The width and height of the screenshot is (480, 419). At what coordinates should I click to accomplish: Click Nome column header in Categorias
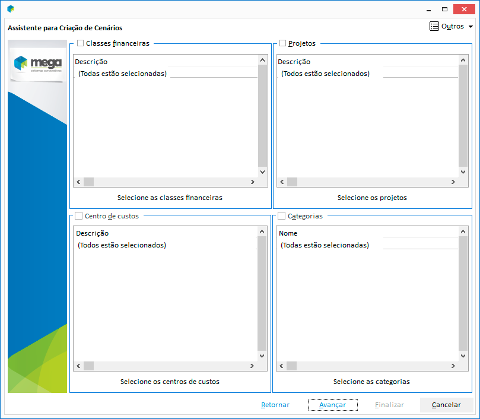pos(288,233)
